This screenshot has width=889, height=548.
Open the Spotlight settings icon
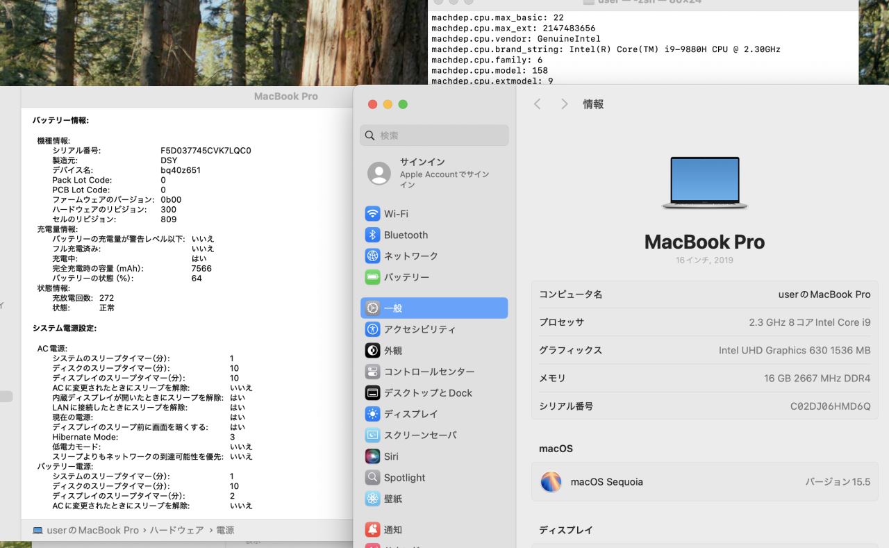coord(372,478)
